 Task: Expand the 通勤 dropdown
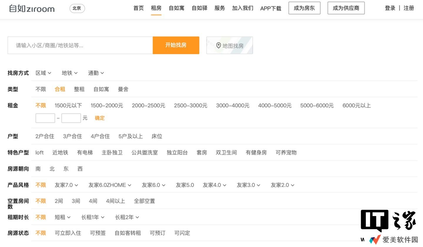(x=96, y=73)
